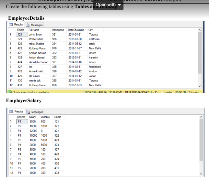Screen dimensions: 209x179
Task: Click Results grid icon in EmployeeSalary panel
Action: [x=11, y=111]
